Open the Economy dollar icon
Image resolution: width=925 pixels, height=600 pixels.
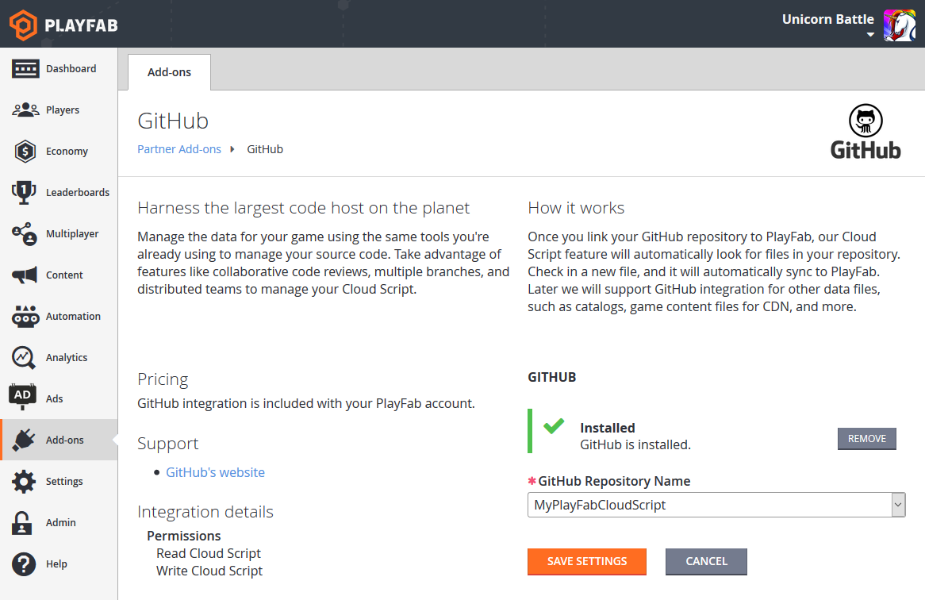pos(25,151)
